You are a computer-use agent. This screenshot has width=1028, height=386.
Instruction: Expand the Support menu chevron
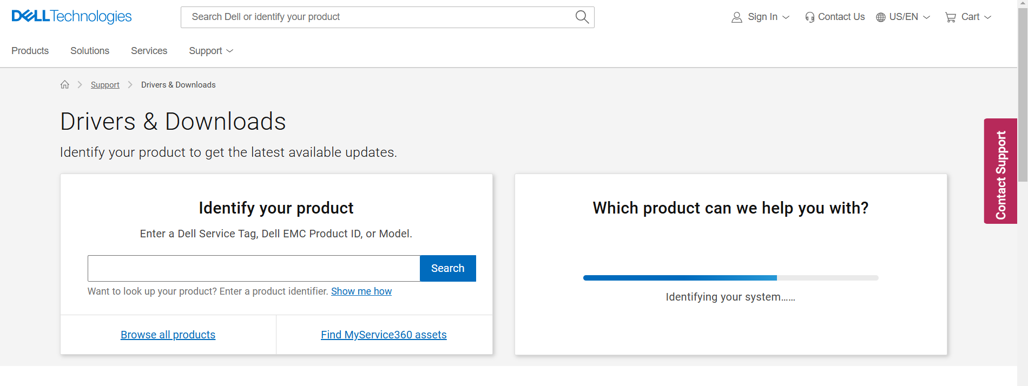coord(229,51)
